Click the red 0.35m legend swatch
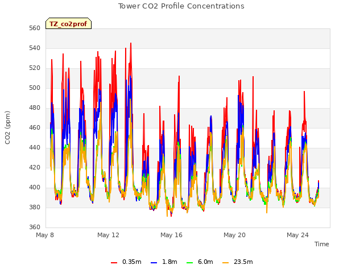Image resolution: width=364 pixels, height=273 pixels. pos(114,263)
